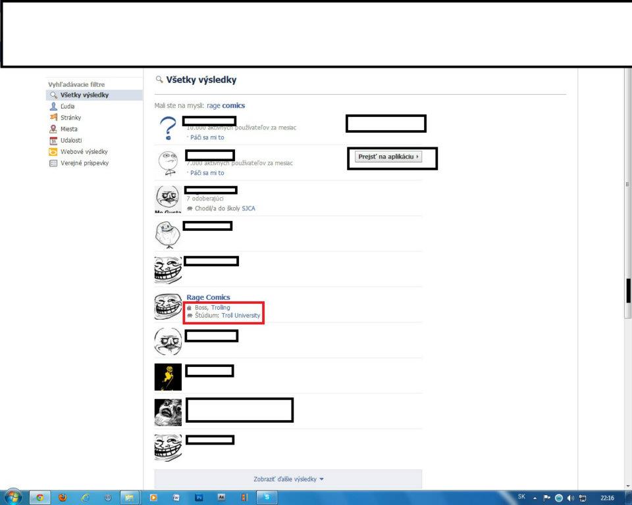Show Webové výsledky filter
Viewport: 632px width, 505px height.
tap(84, 152)
